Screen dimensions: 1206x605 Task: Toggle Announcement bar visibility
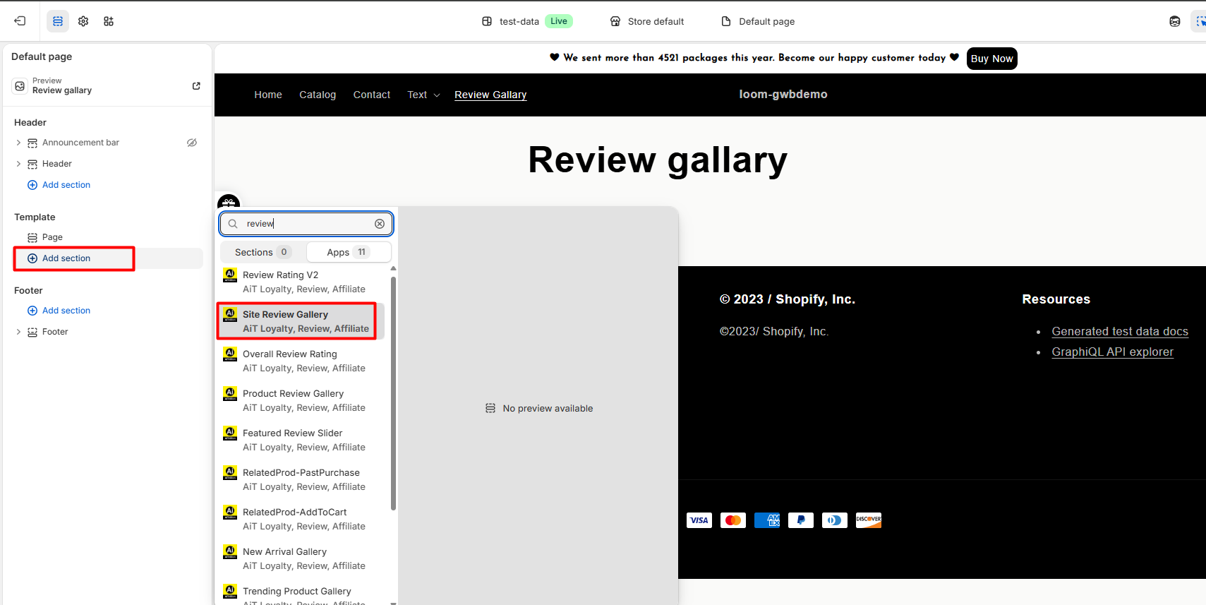pyautogui.click(x=192, y=143)
